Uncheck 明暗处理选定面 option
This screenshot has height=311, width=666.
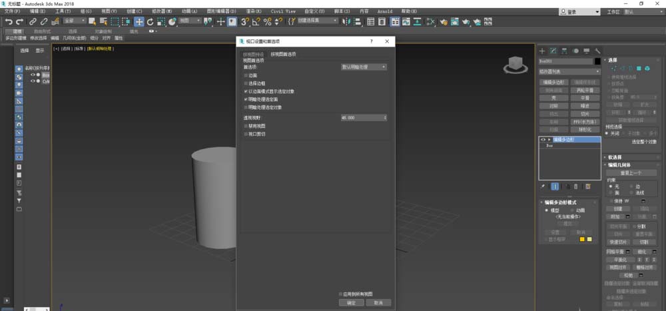tap(246, 99)
